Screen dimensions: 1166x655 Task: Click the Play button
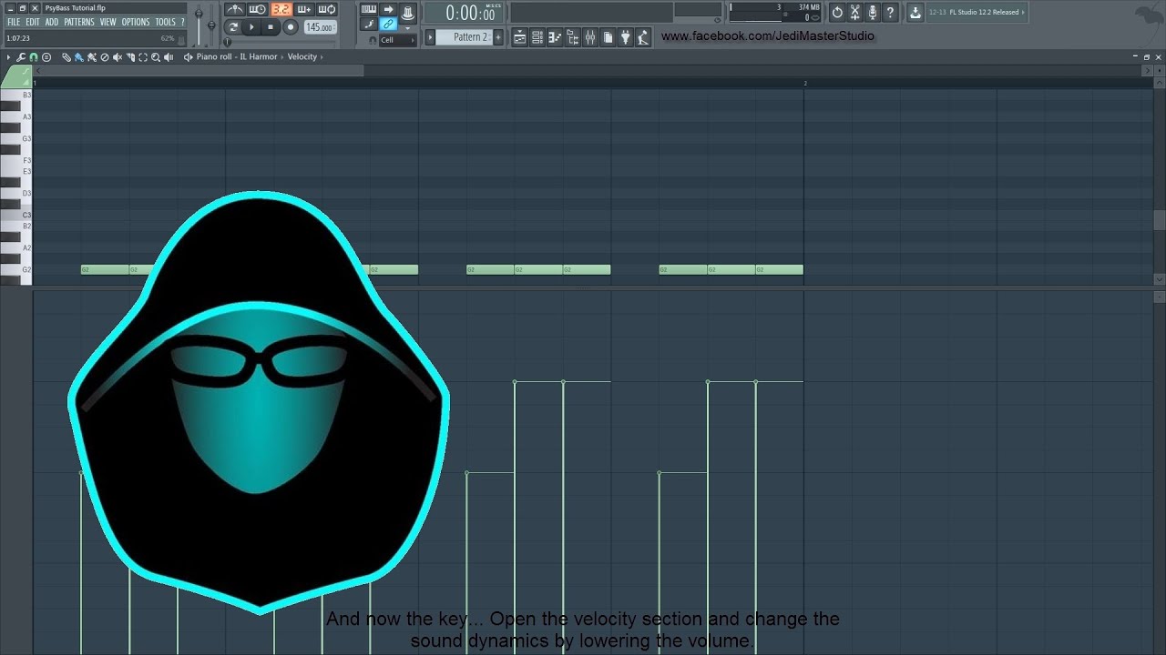point(252,27)
